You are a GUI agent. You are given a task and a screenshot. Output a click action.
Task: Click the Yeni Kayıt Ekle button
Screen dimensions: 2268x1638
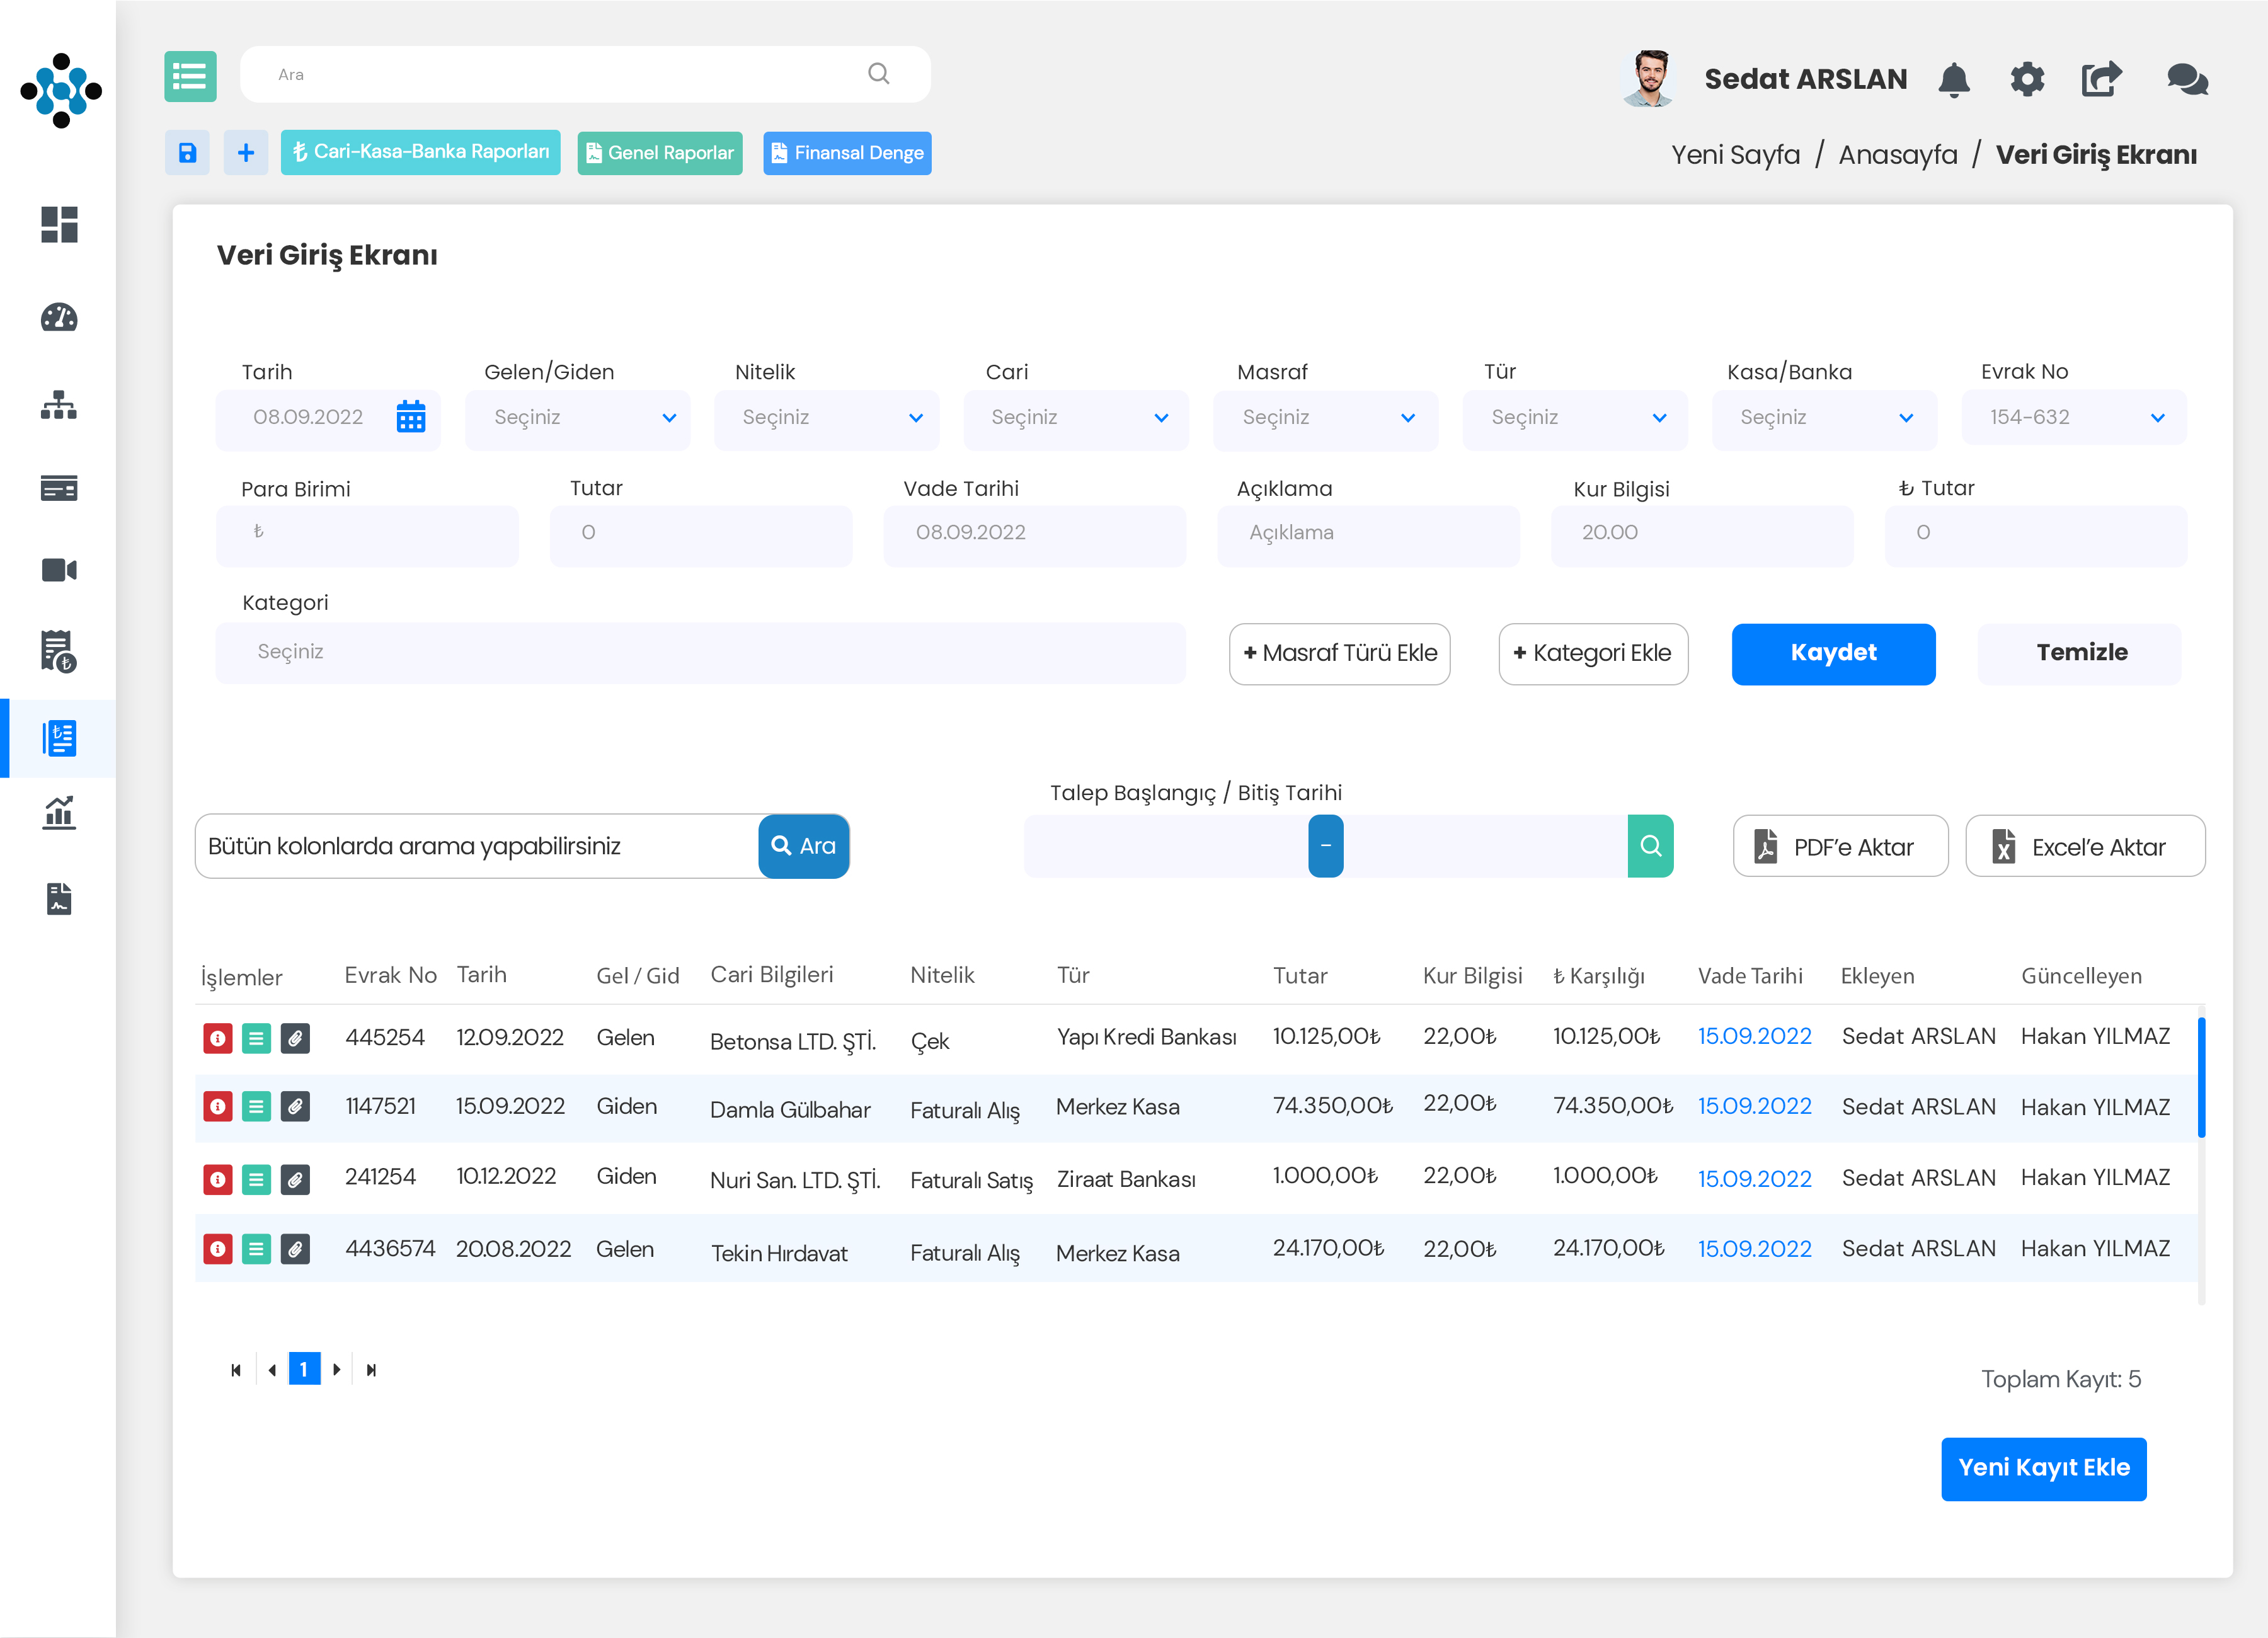(x=2043, y=1468)
